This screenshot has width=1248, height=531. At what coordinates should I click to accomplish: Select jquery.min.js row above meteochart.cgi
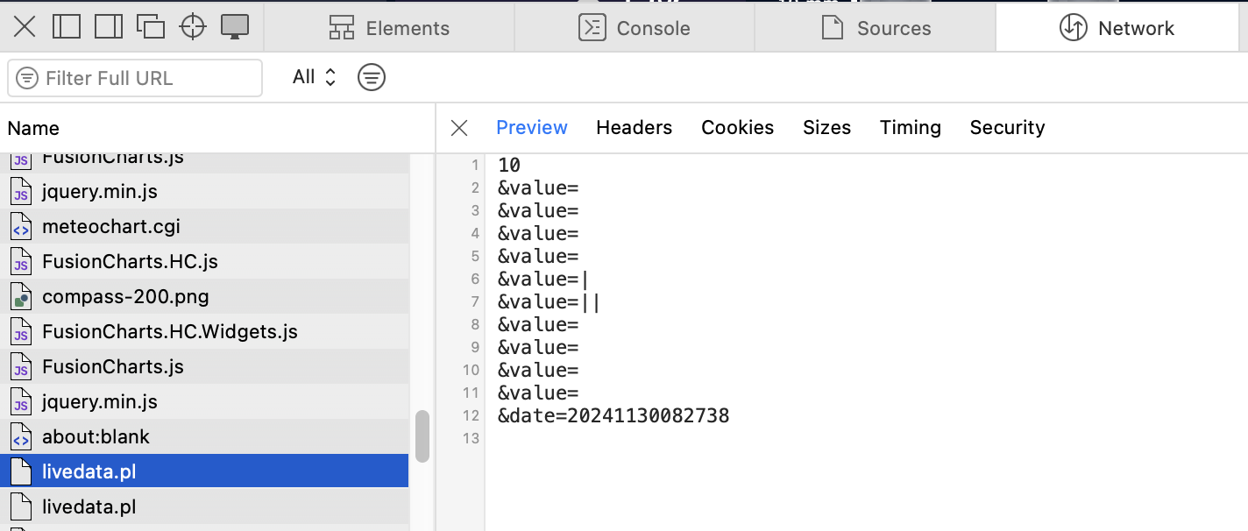pyautogui.click(x=204, y=191)
